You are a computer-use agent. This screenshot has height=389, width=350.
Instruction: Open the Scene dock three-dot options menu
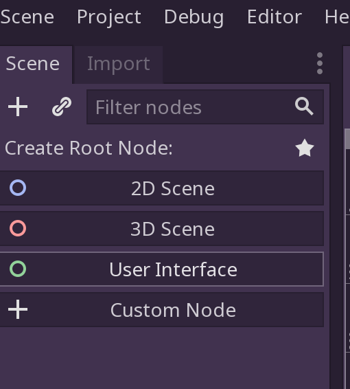tap(320, 63)
